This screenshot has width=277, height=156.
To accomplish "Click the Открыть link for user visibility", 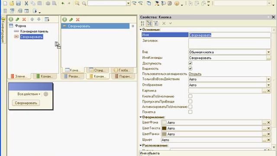I will 195,74.
